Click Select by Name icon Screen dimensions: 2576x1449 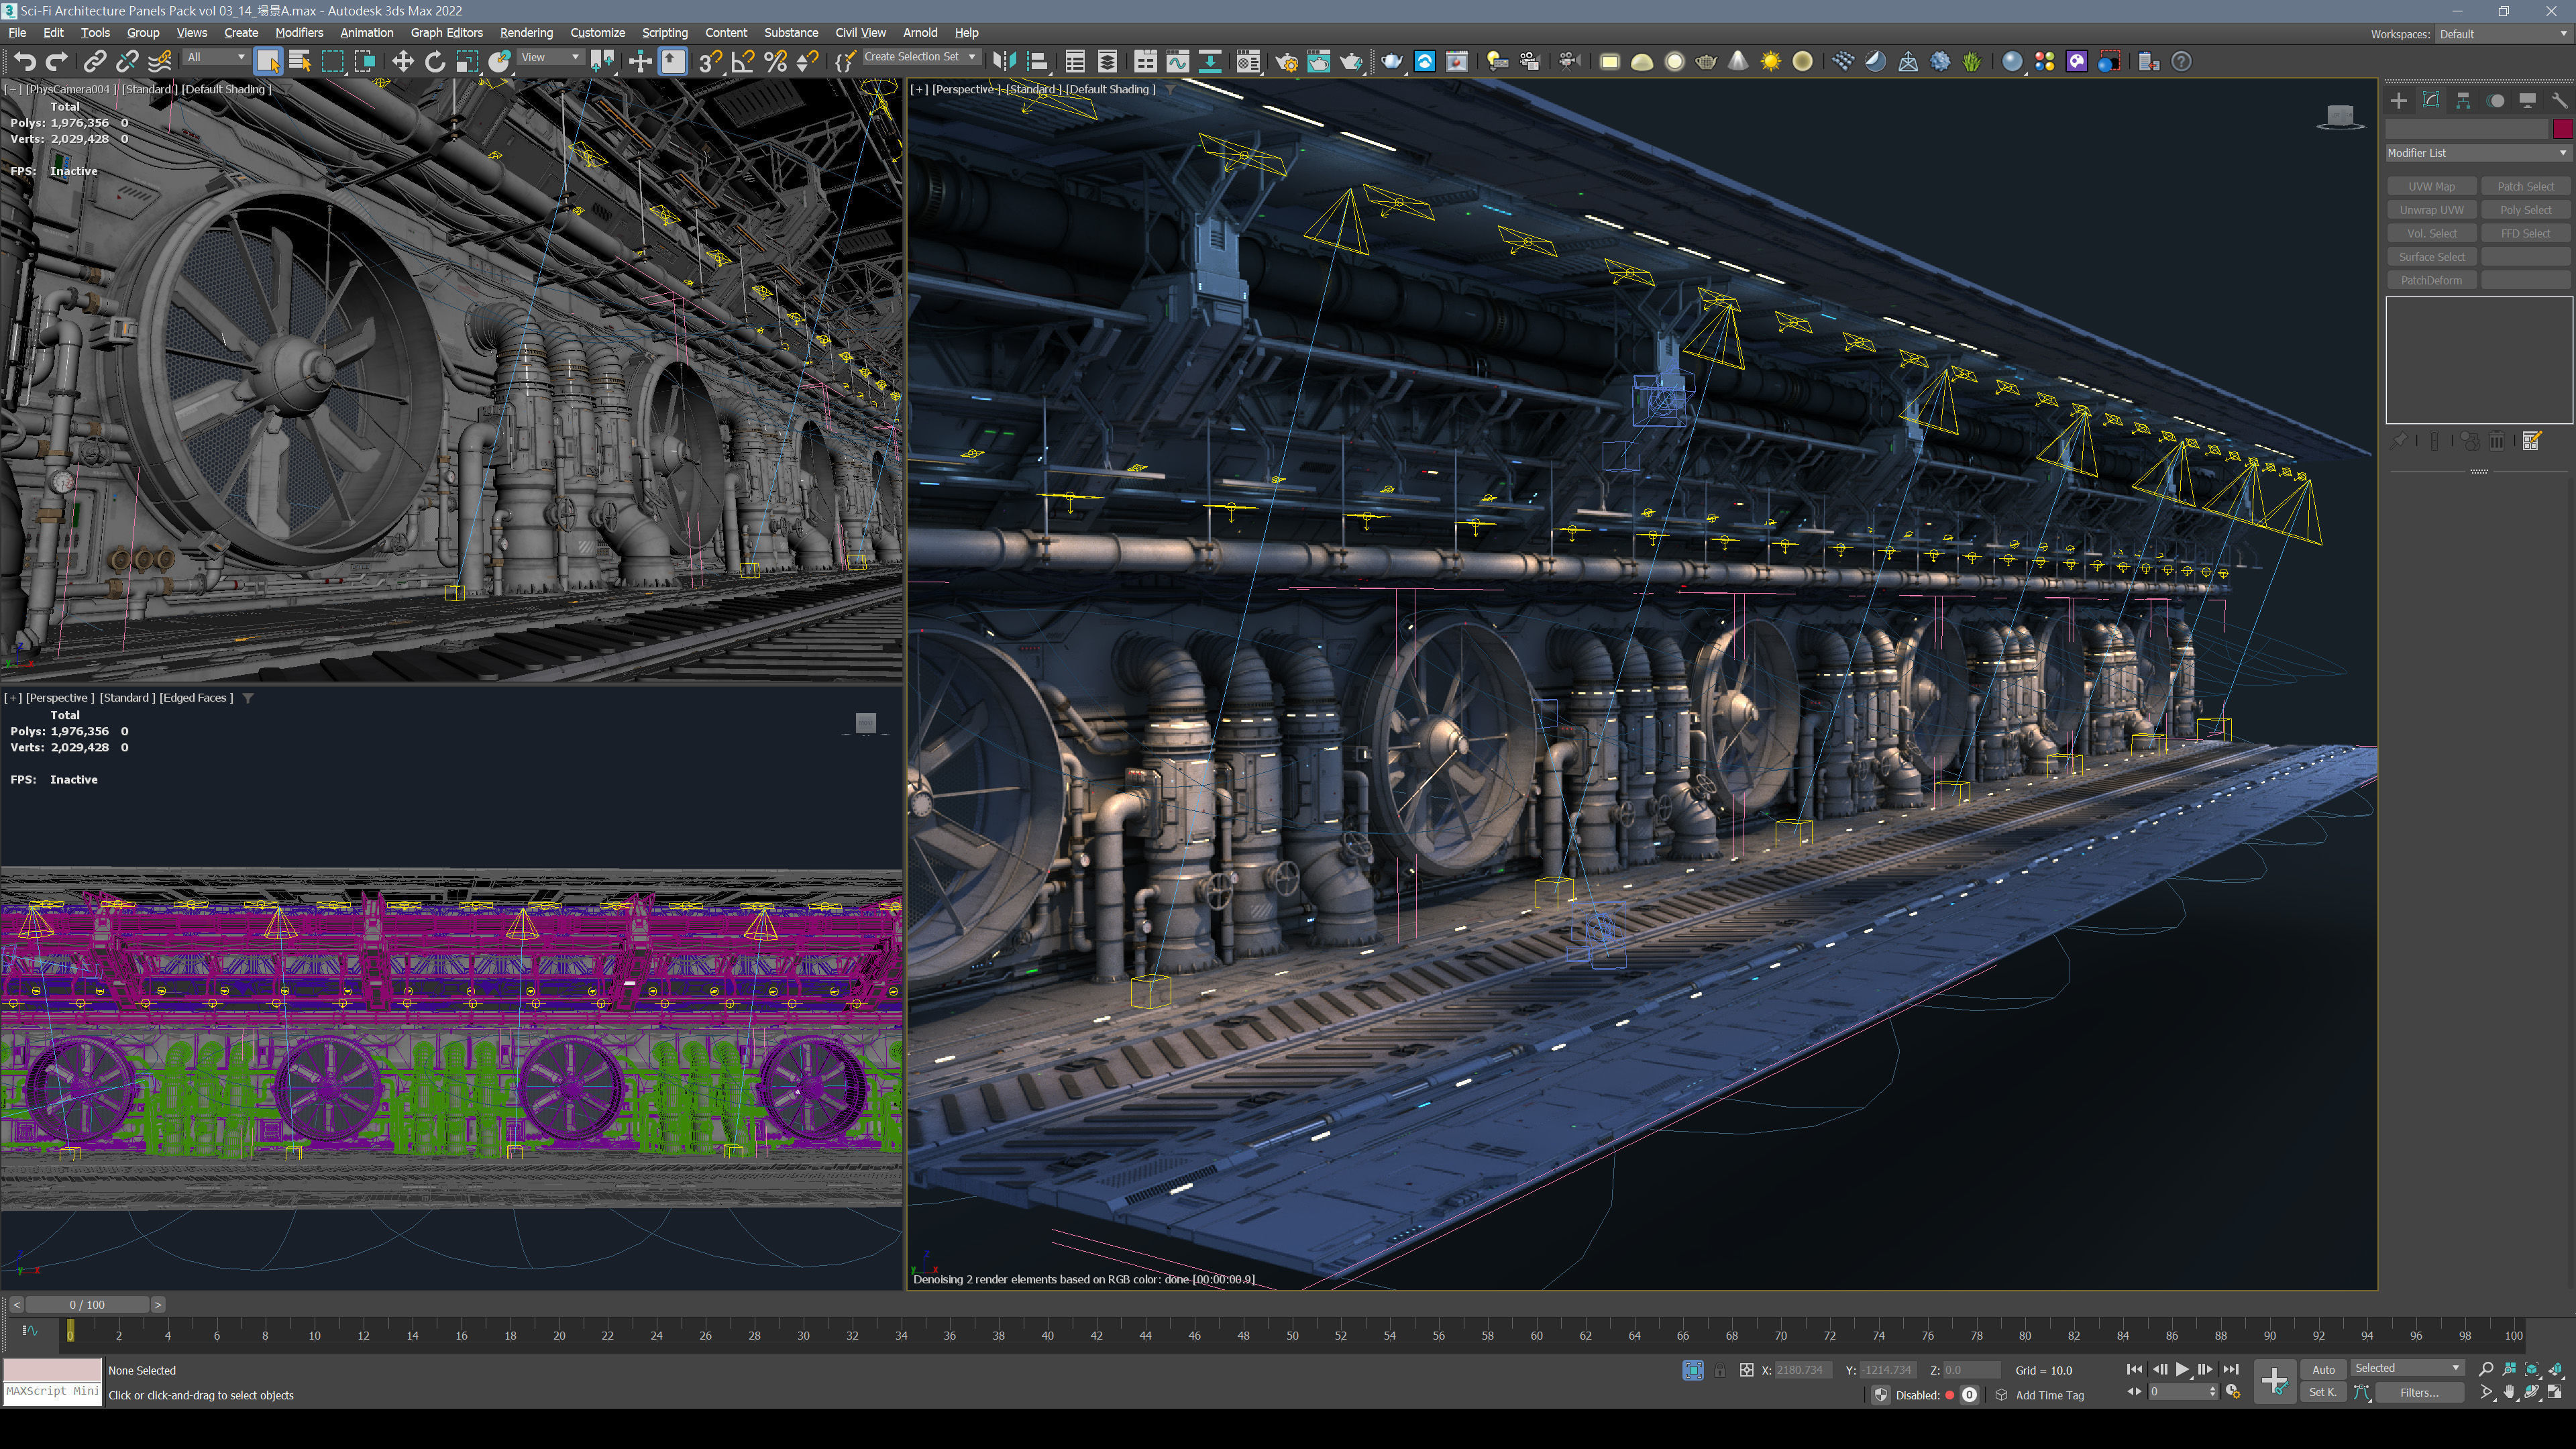click(300, 62)
